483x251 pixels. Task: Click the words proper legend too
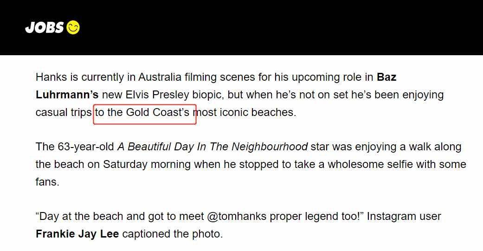316,216
